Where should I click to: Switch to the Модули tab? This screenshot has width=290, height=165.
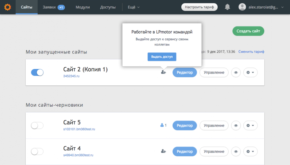tap(83, 7)
